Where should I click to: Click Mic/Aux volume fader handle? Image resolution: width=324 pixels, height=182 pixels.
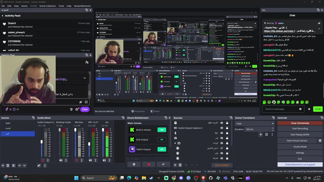tap(75, 130)
